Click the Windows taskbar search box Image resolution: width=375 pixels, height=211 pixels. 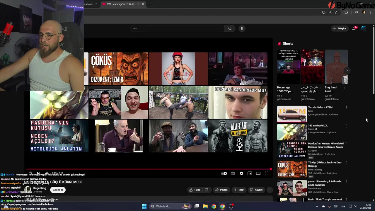171,206
